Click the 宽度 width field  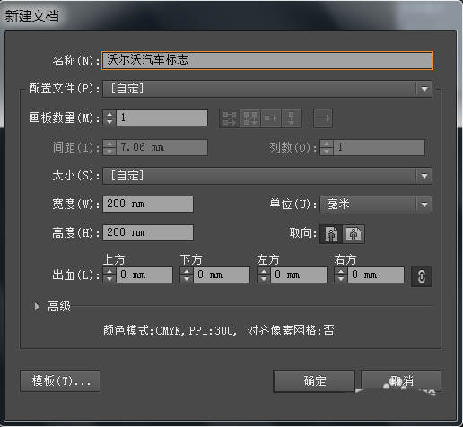(x=148, y=205)
